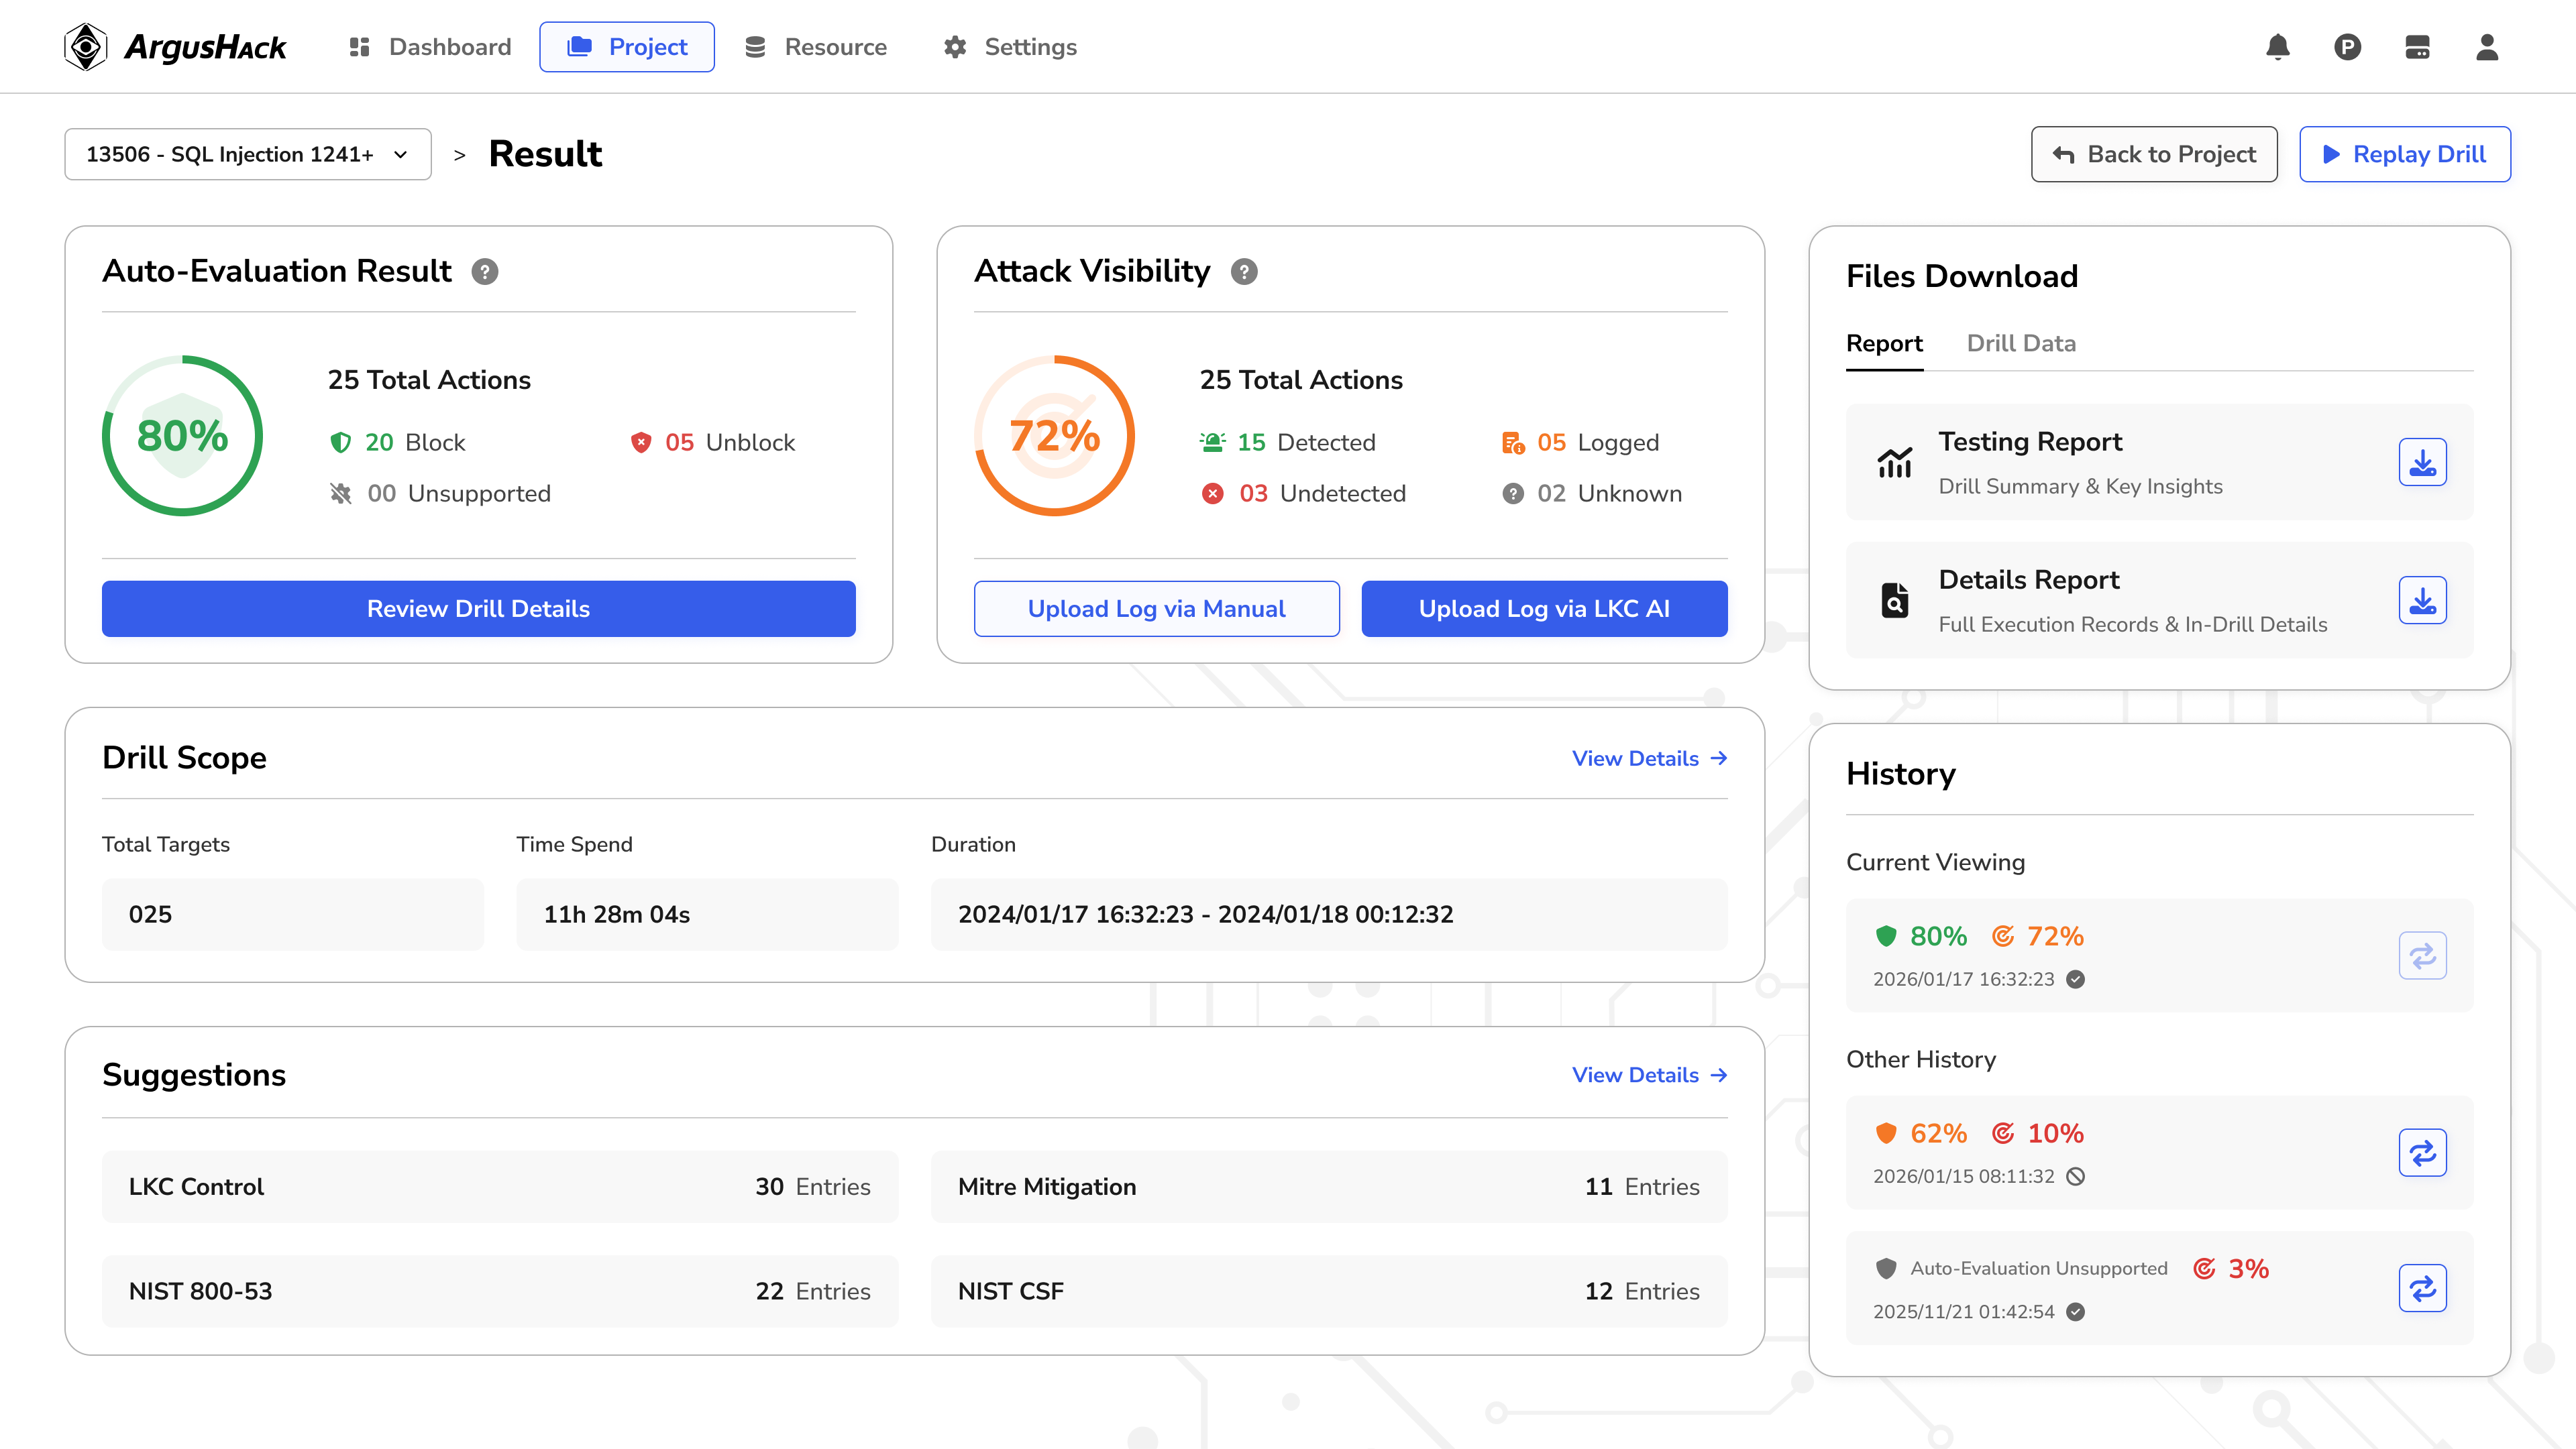Click the green shield Block icon
The height and width of the screenshot is (1449, 2576).
(340, 443)
